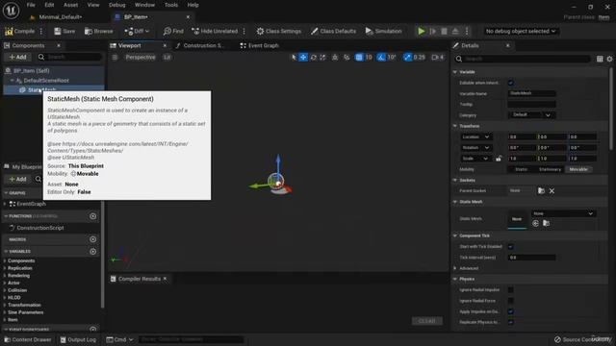Toggle Hide Unrelated nodes
616x346 pixels.
click(215, 31)
